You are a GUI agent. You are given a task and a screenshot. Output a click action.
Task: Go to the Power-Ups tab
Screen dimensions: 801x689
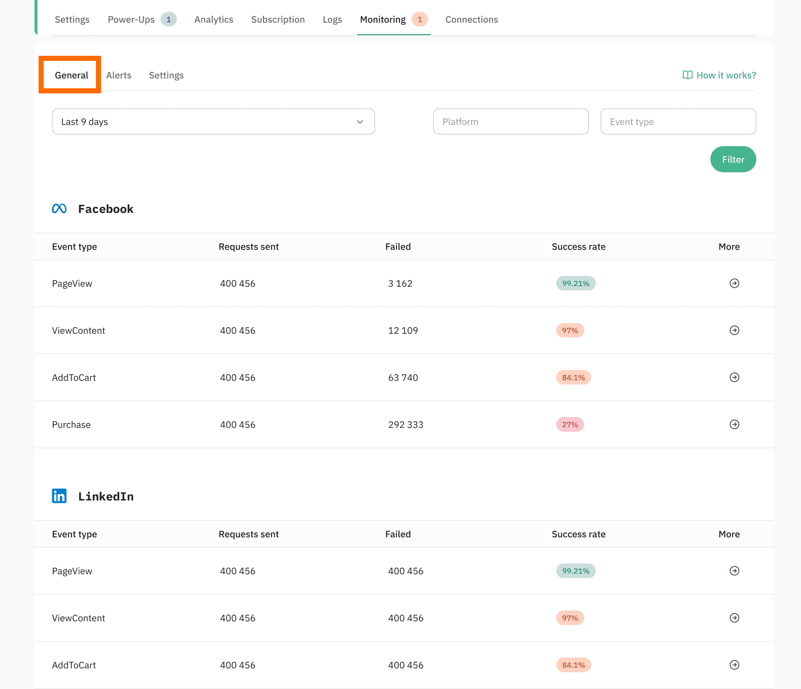131,20
